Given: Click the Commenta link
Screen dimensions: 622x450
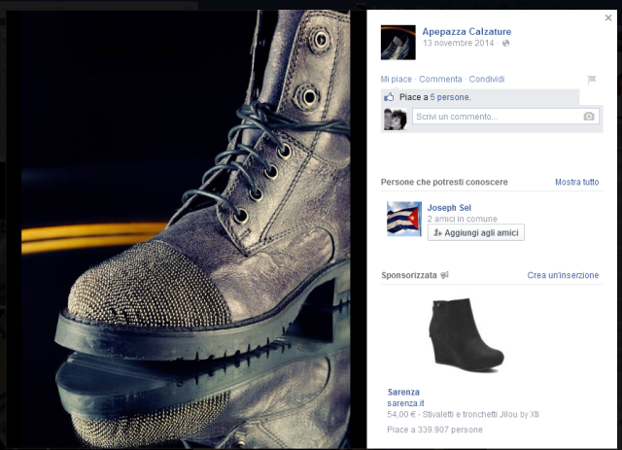Looking at the screenshot, I should [x=440, y=79].
